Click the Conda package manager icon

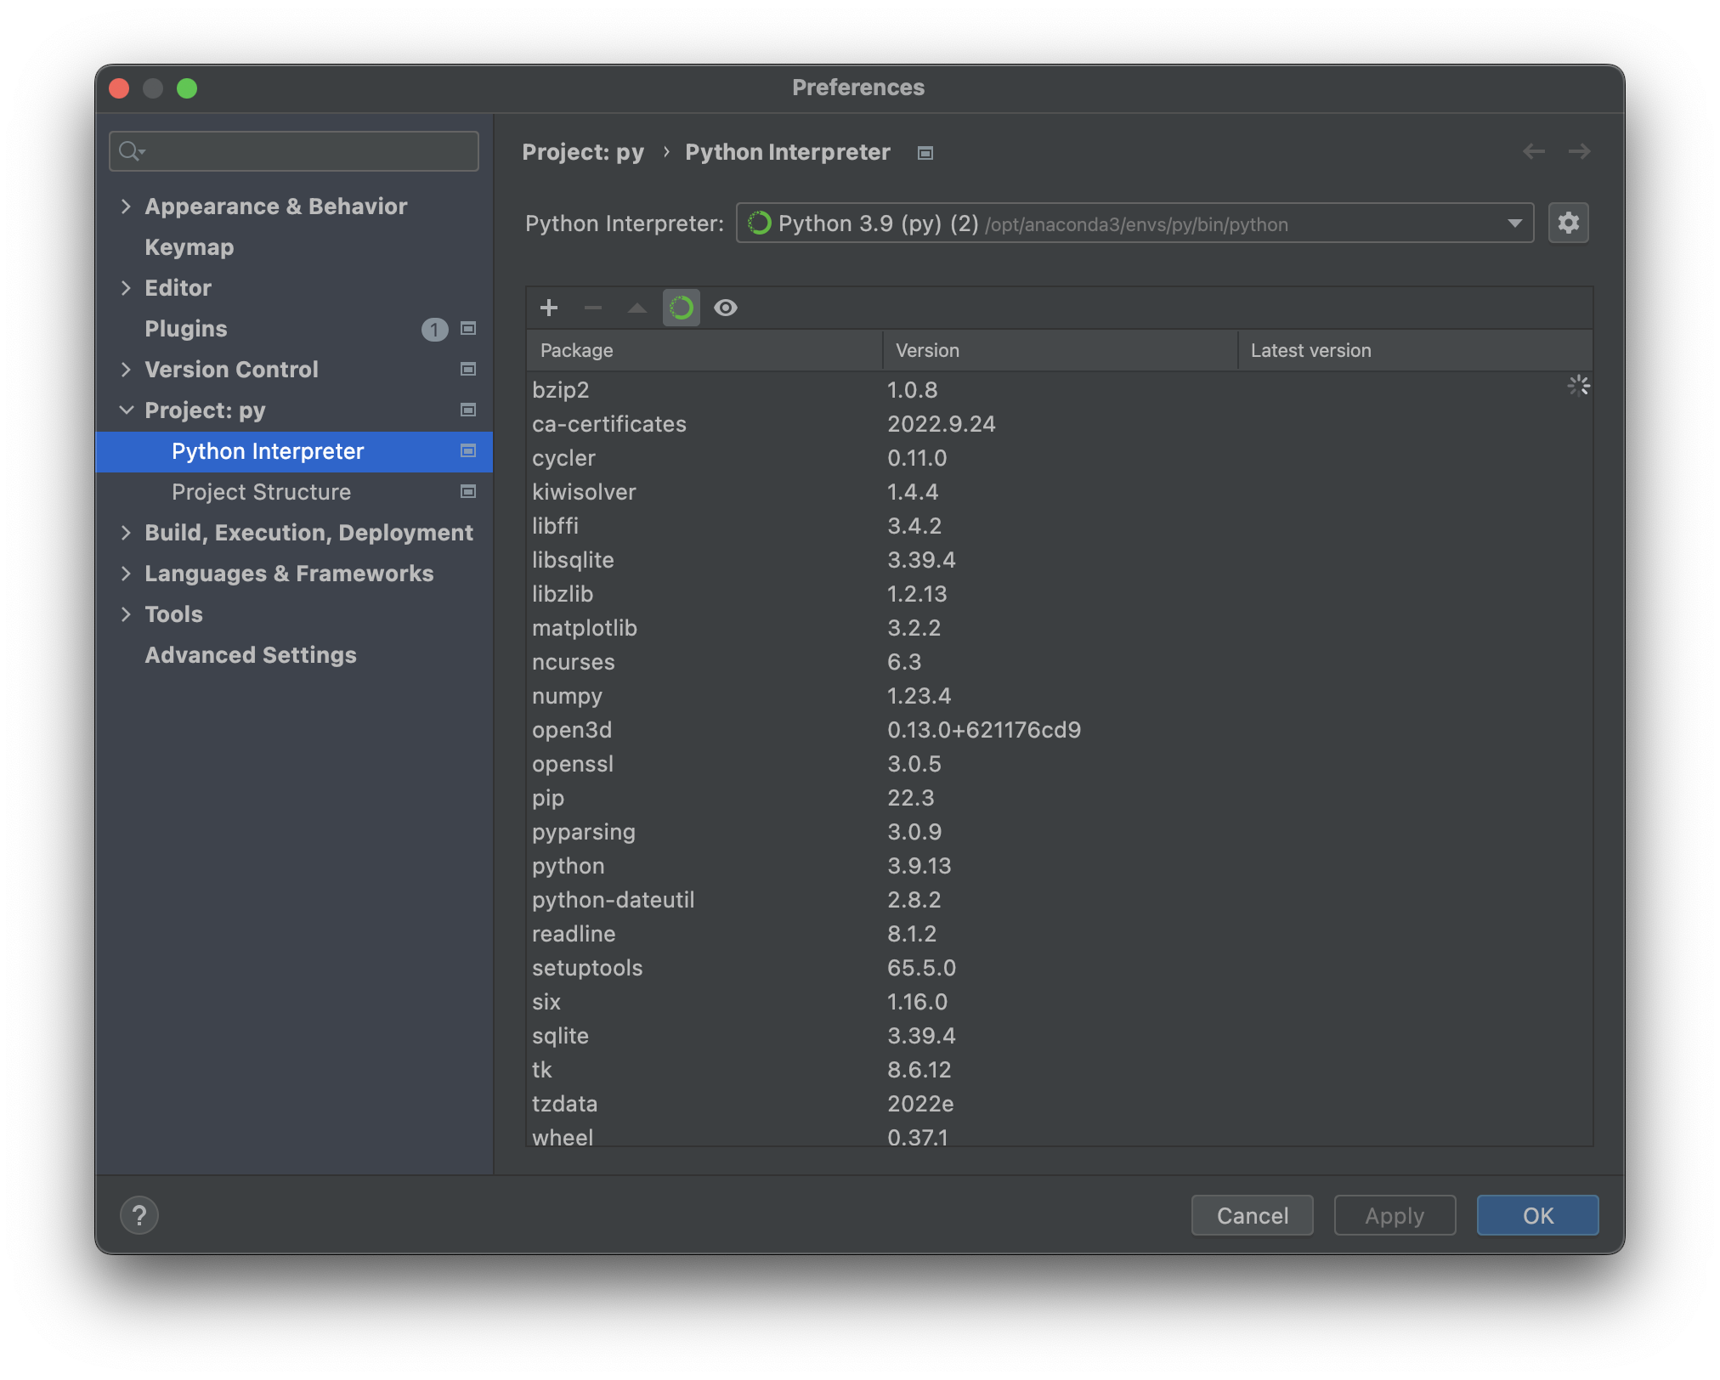tap(681, 308)
